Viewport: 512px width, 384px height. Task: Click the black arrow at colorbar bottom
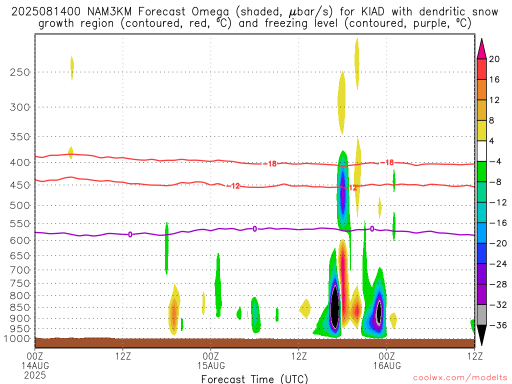pos(481,335)
